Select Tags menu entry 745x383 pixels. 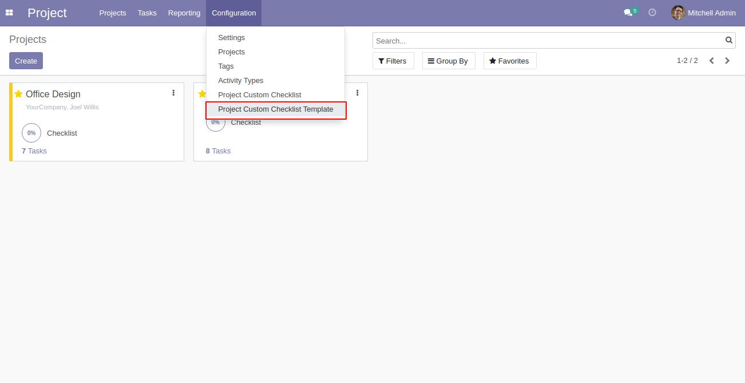coord(276,66)
